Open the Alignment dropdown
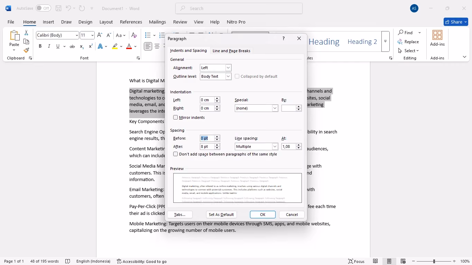 228,68
